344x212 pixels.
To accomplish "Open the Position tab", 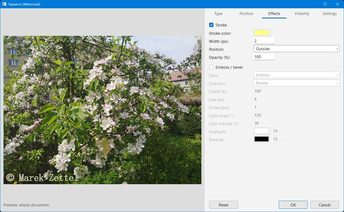I will tap(246, 14).
